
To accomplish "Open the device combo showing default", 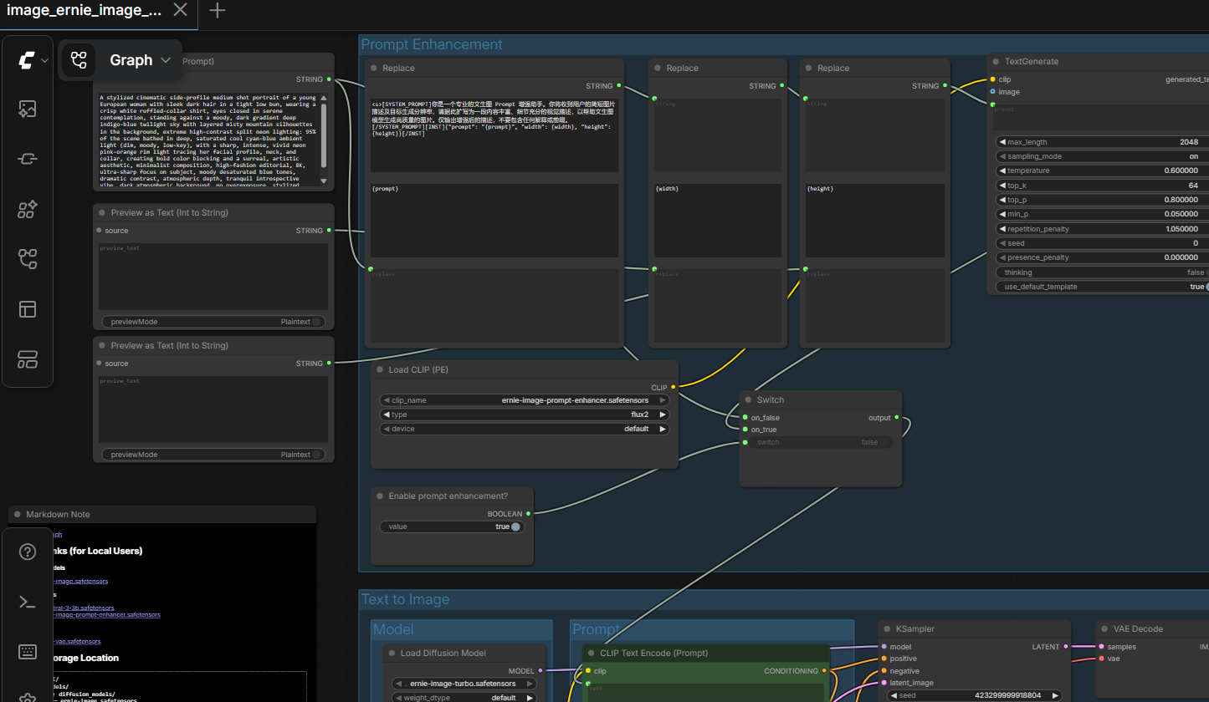I will pos(525,429).
